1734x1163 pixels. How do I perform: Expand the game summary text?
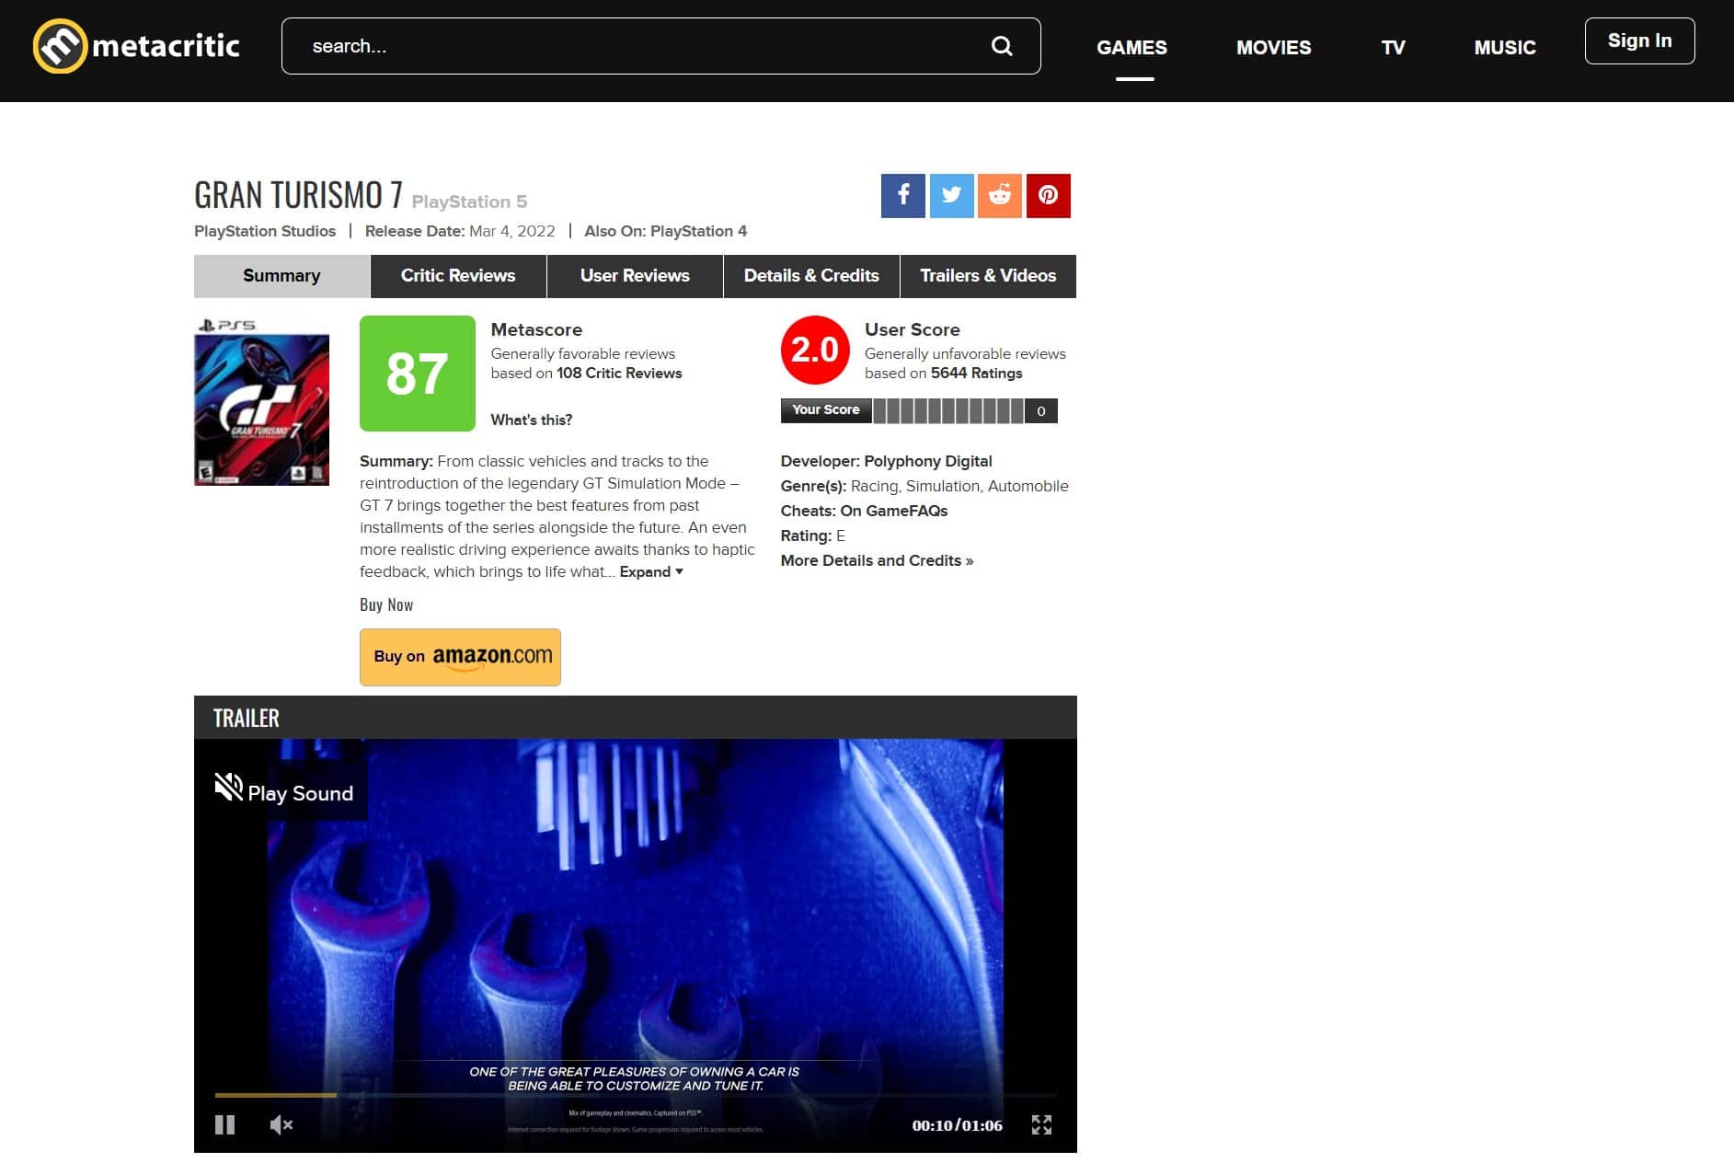point(650,571)
